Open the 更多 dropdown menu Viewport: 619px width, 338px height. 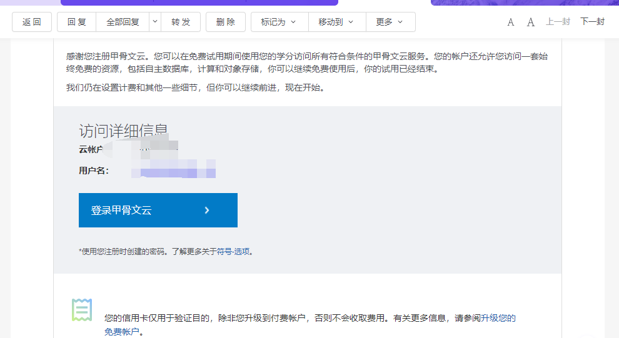pyautogui.click(x=390, y=22)
